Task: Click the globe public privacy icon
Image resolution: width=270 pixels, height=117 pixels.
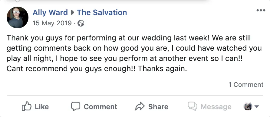Action: pos(81,23)
